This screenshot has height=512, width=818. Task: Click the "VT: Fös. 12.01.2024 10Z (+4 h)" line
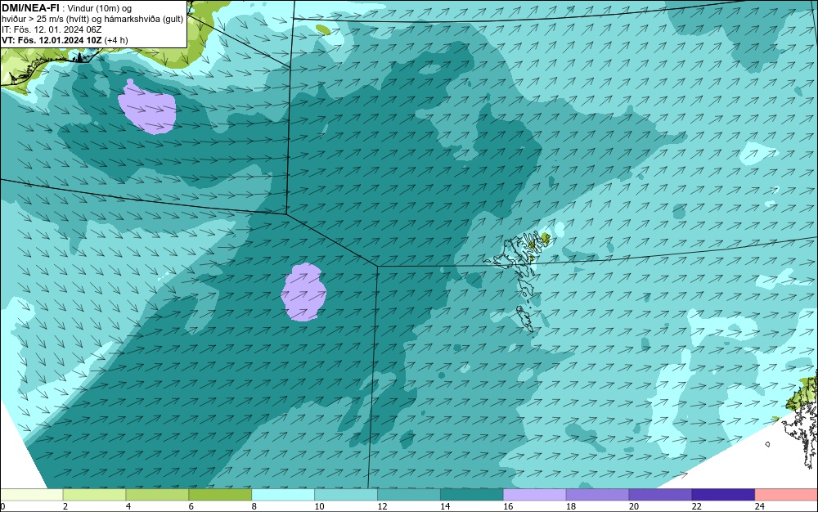pyautogui.click(x=65, y=40)
